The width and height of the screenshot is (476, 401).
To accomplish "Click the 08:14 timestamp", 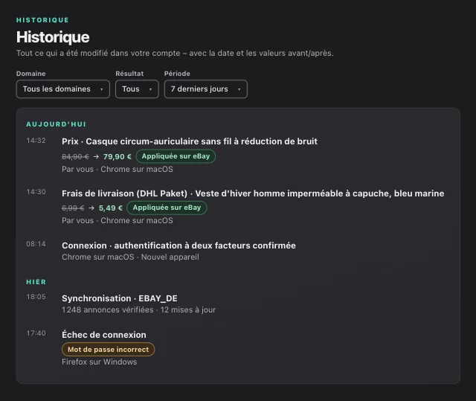I will click(x=36, y=244).
